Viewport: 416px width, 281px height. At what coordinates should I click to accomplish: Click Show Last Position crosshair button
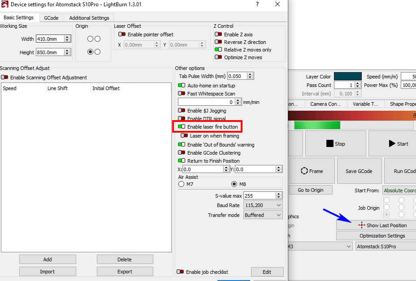click(376, 225)
